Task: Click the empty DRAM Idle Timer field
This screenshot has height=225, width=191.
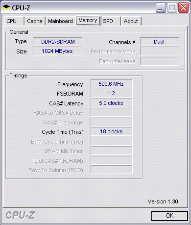Action: [x=112, y=150]
